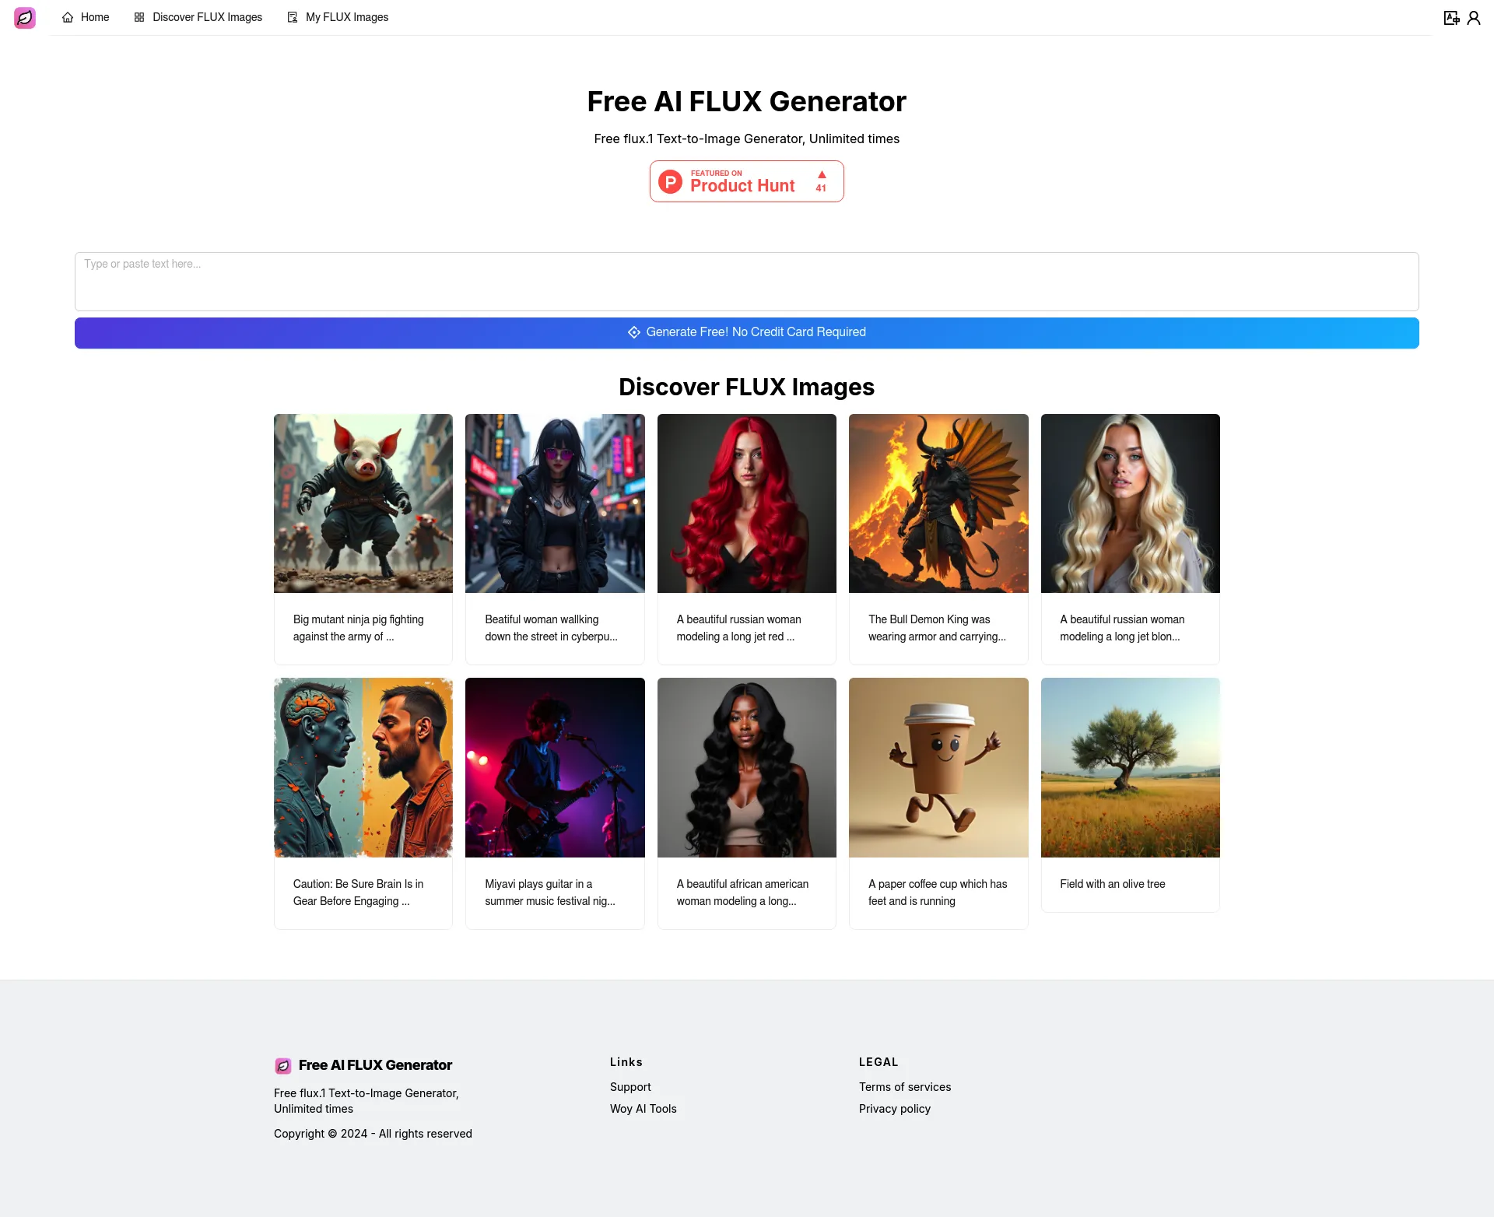Image resolution: width=1494 pixels, height=1217 pixels.
Task: Click the text input field to type
Action: pos(747,280)
